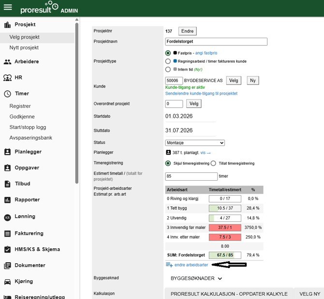Click the Reiseregning/utlegg bed icon
The image size is (324, 299).
click(7, 297)
